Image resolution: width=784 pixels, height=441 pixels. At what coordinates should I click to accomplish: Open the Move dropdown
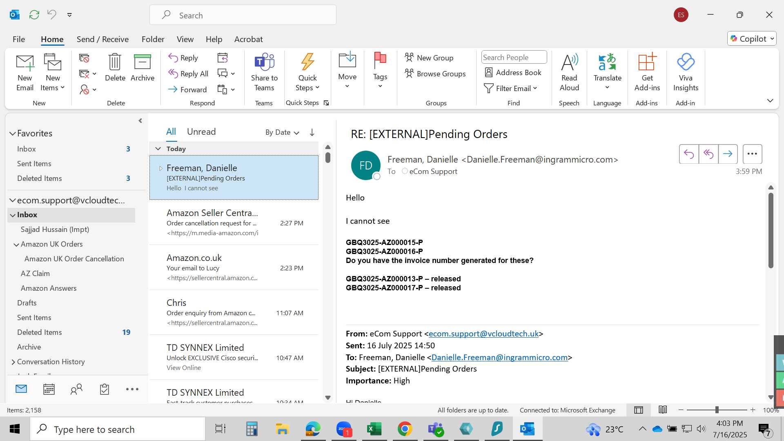347,70
